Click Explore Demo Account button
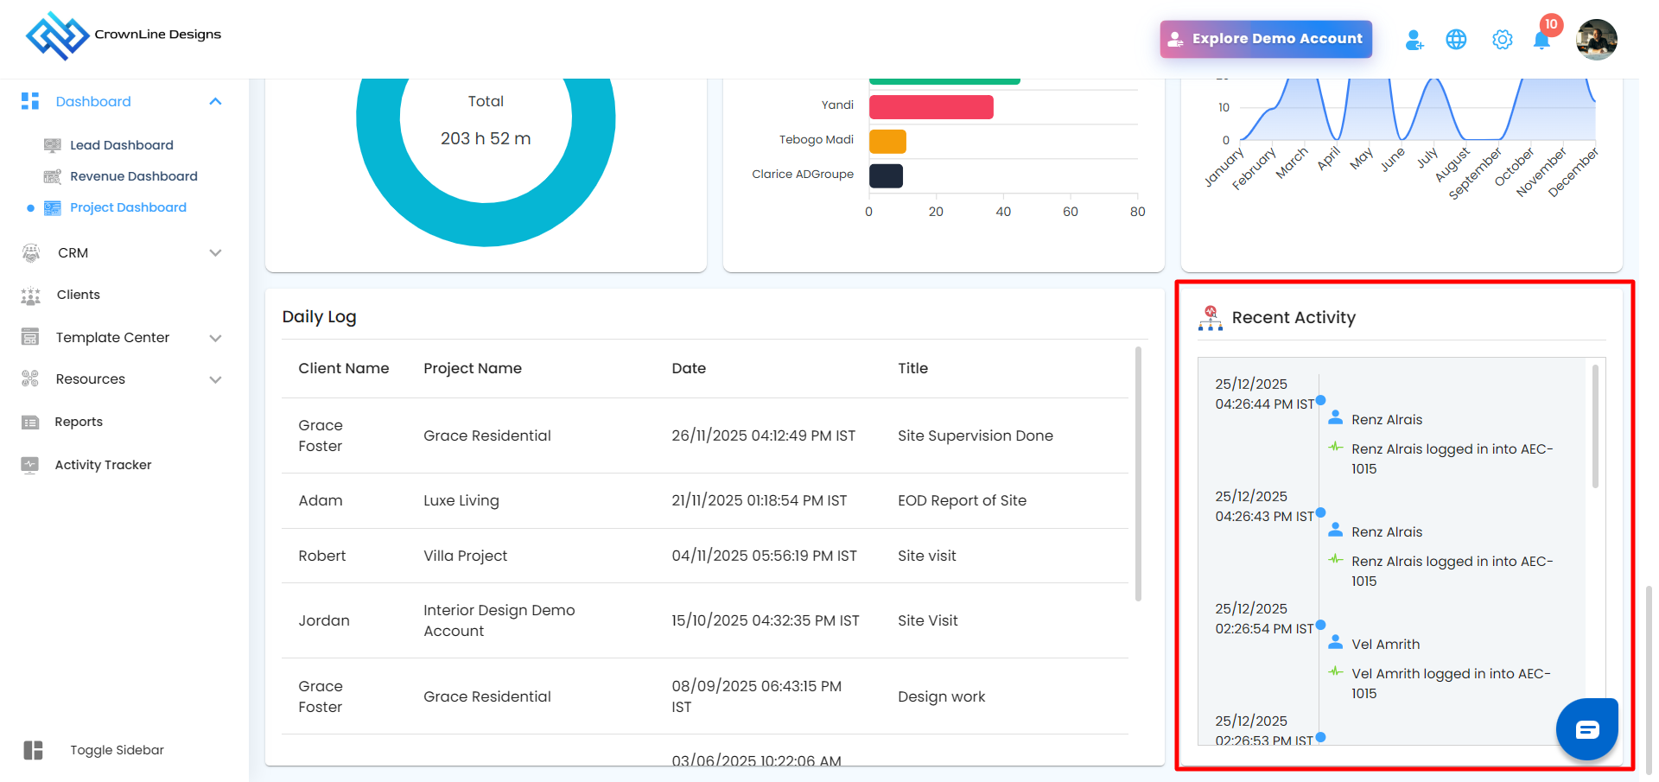This screenshot has width=1659, height=782. tap(1266, 39)
